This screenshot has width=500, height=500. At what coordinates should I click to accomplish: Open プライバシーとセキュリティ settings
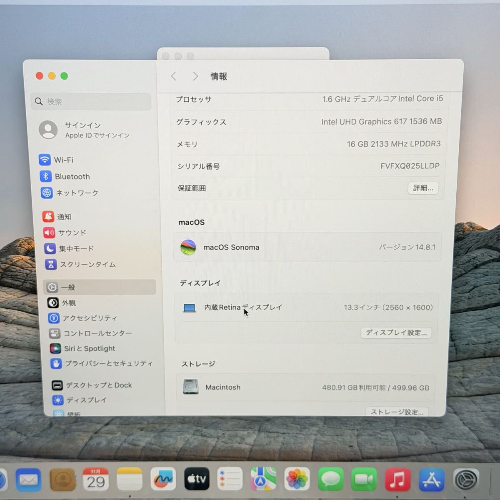[x=102, y=363]
